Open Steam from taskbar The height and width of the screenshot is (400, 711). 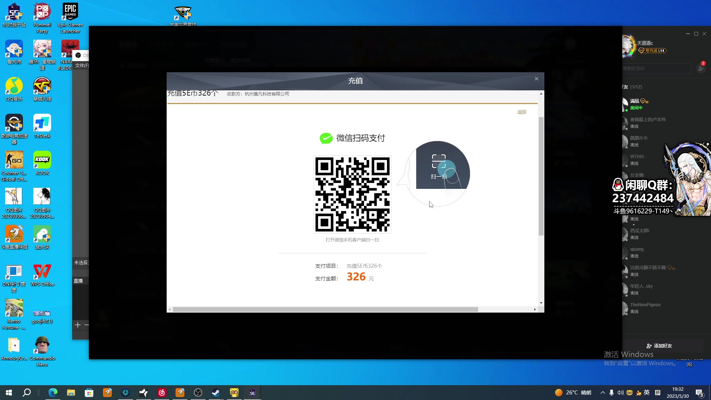pyautogui.click(x=216, y=393)
